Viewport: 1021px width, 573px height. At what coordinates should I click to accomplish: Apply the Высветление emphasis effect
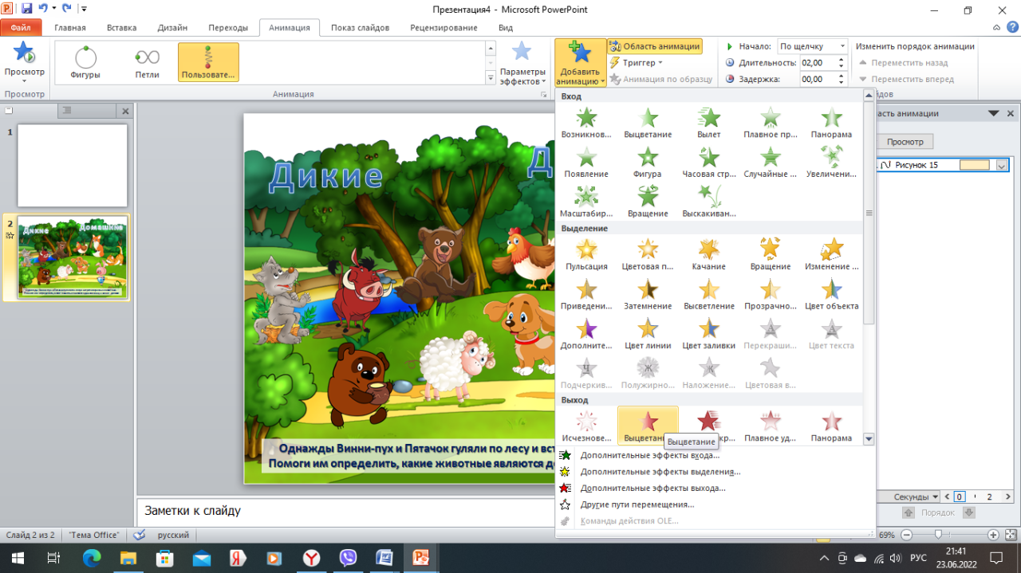[709, 294]
